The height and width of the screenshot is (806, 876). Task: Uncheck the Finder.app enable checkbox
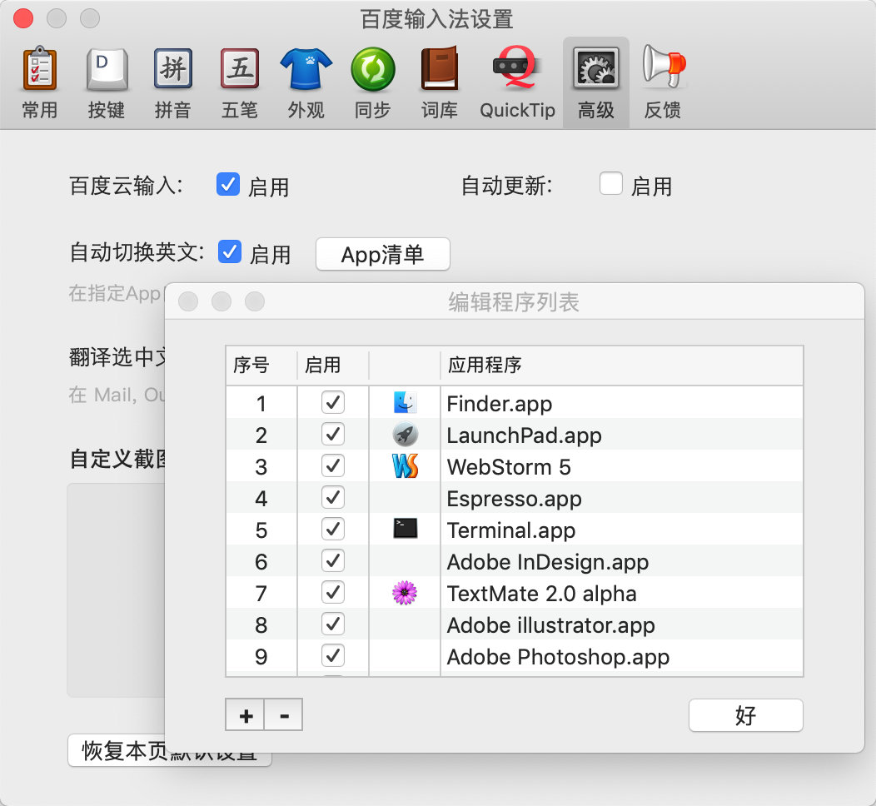tap(333, 404)
